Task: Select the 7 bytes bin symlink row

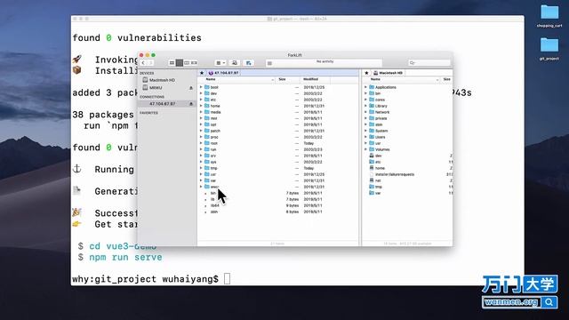Action: pos(278,193)
